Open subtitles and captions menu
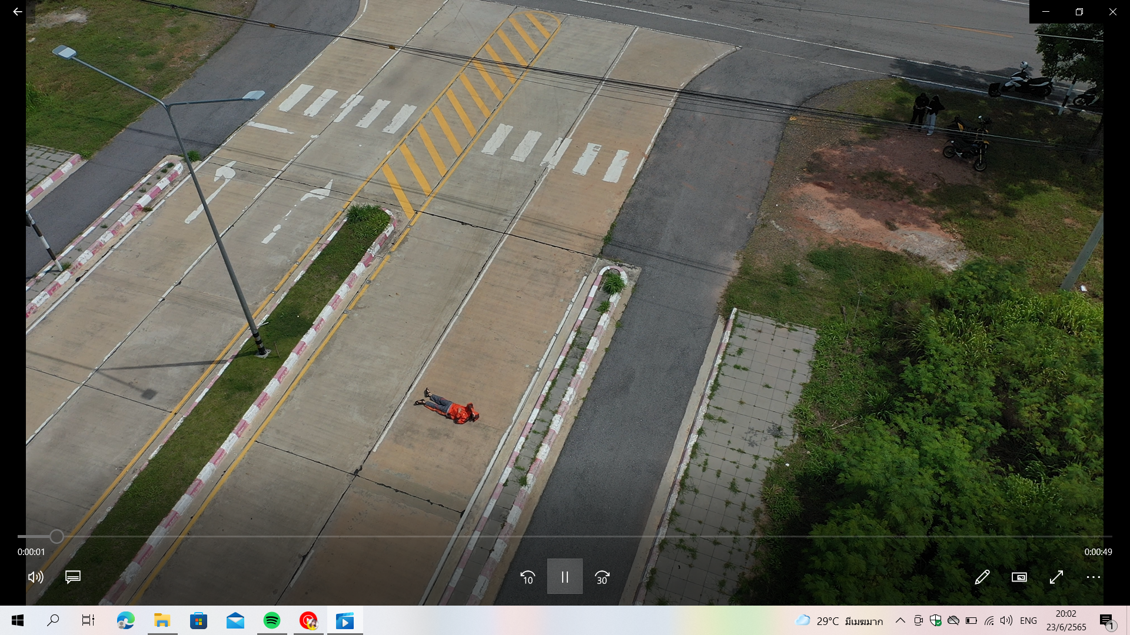The image size is (1130, 635). point(73,577)
